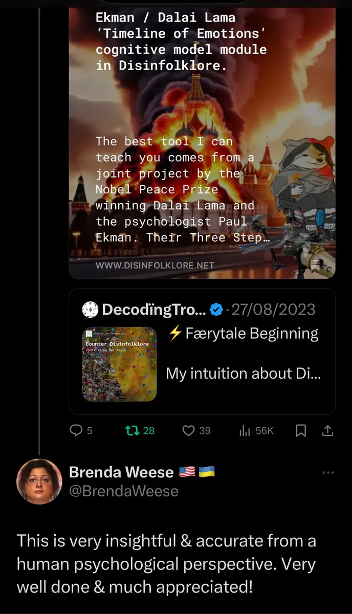
Task: Open the Counter Disinfolklore thumbnail image
Action: point(120,364)
